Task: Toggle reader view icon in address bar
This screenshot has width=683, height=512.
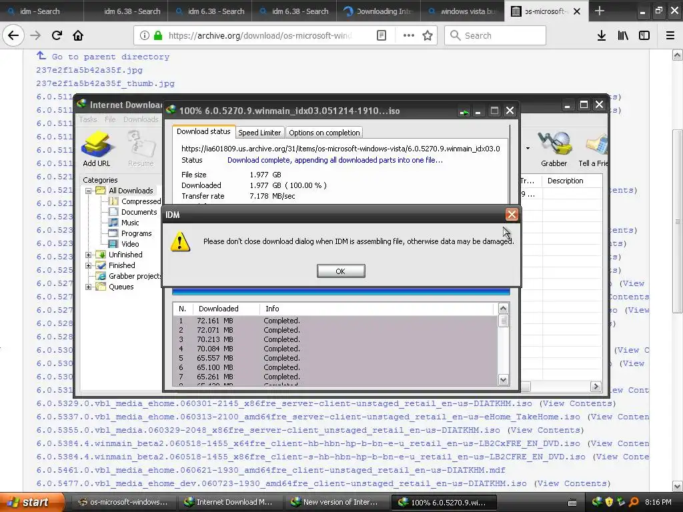Action: (381, 36)
